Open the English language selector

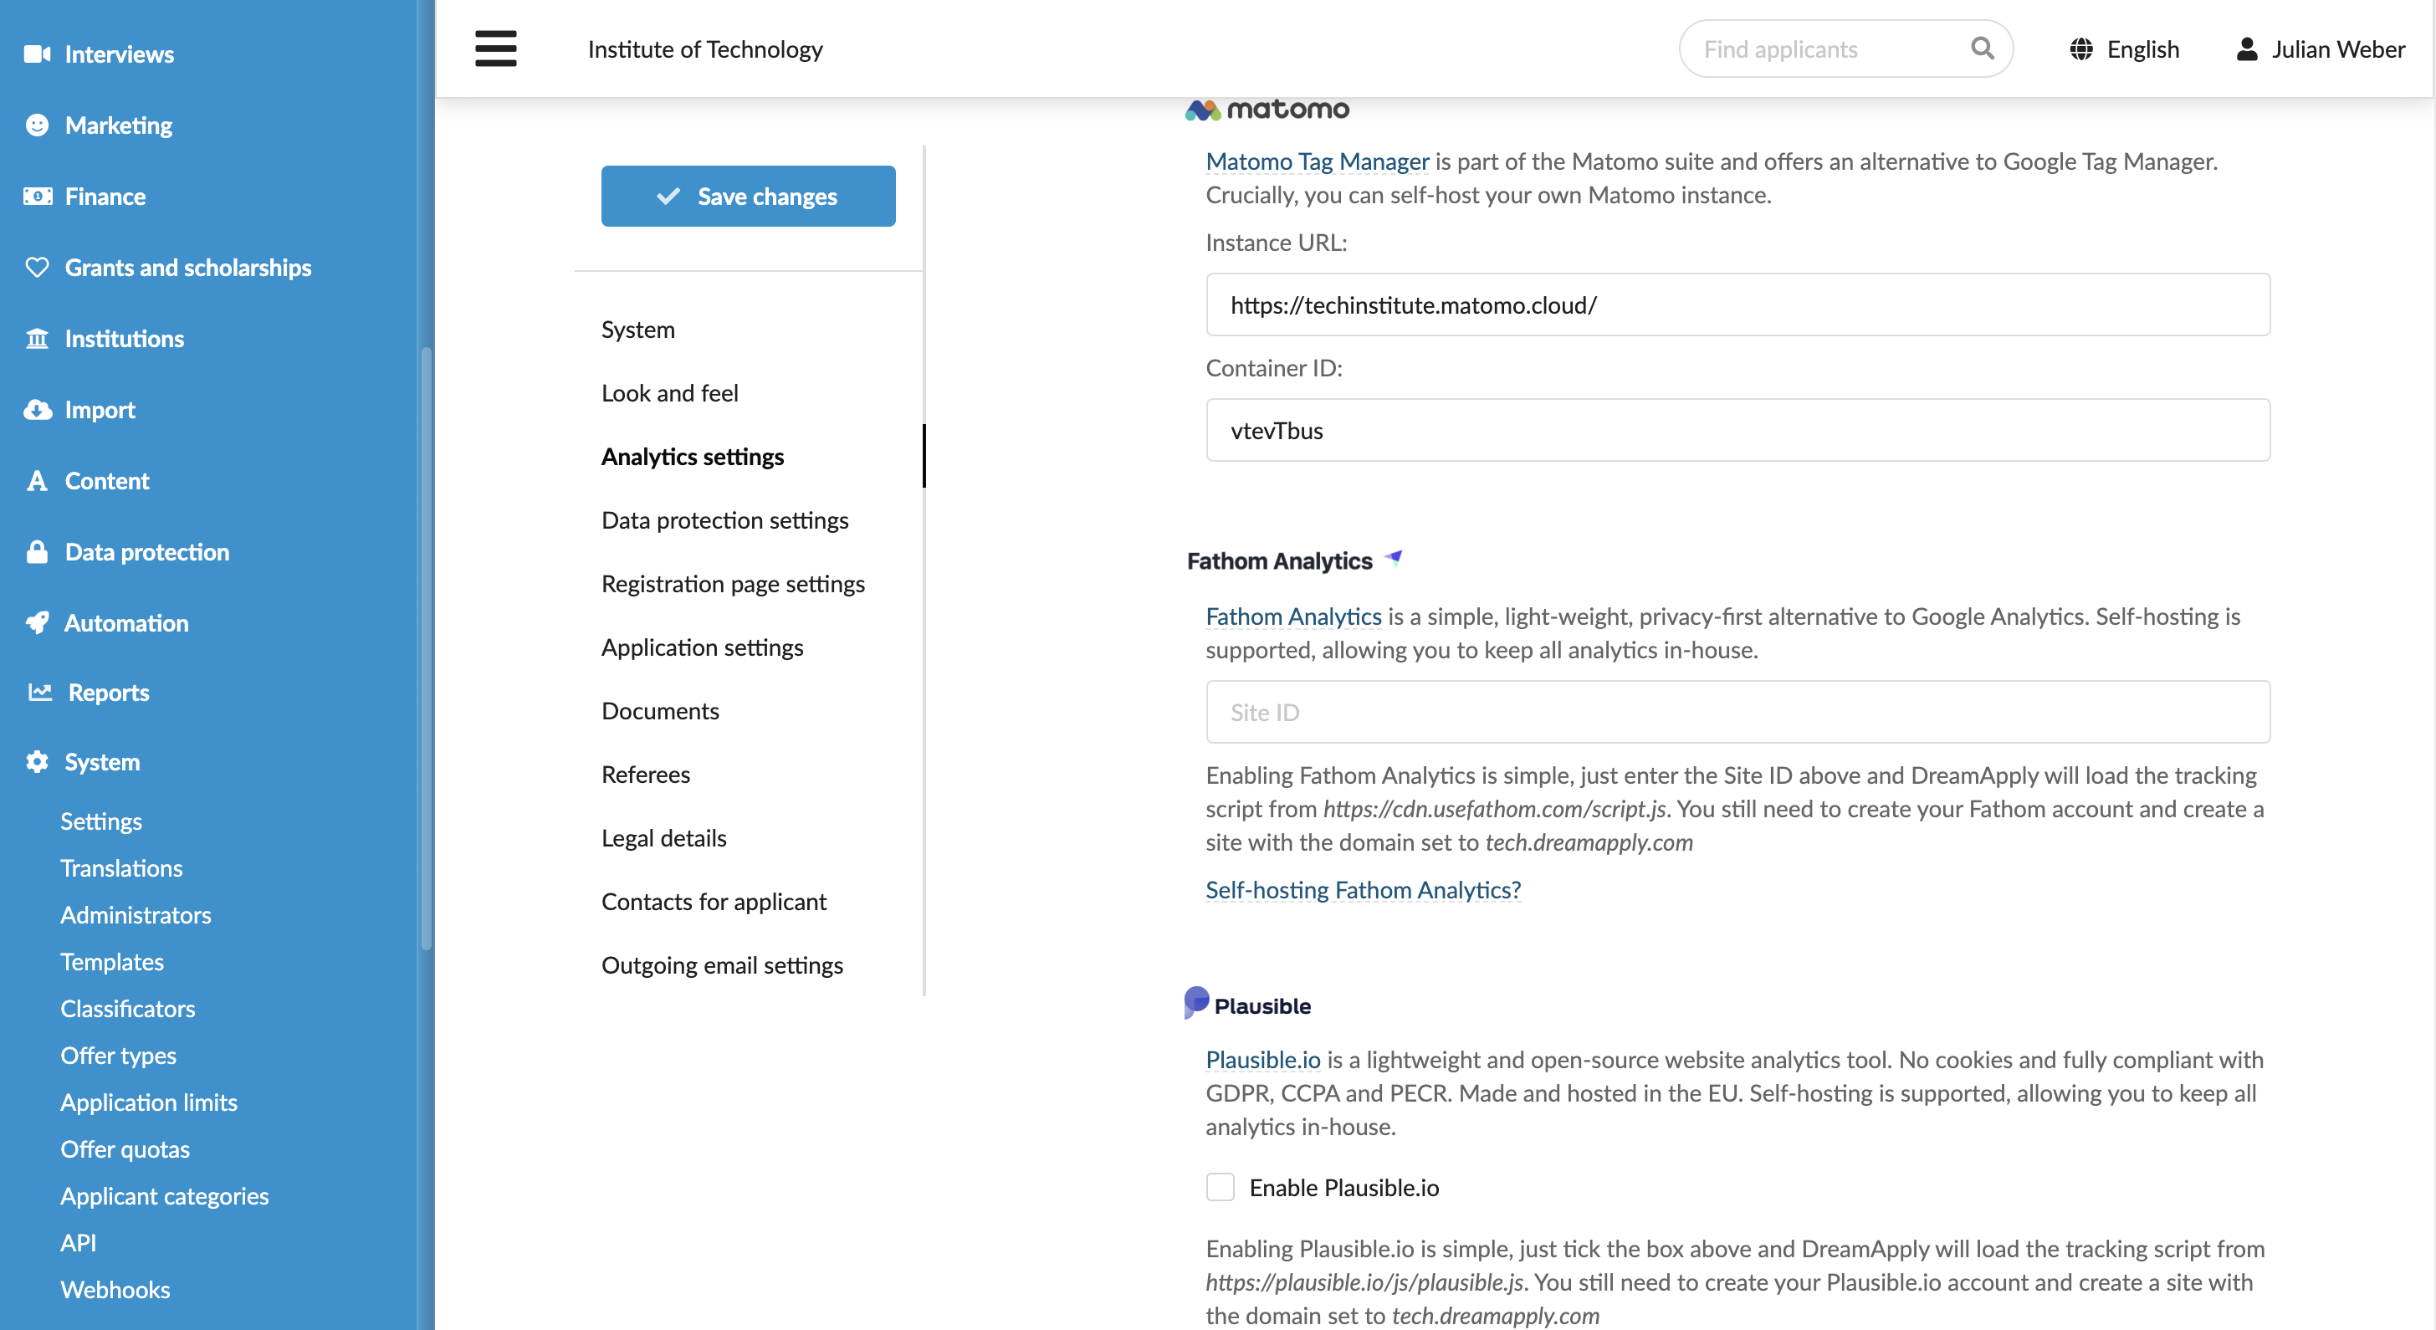(x=2124, y=49)
